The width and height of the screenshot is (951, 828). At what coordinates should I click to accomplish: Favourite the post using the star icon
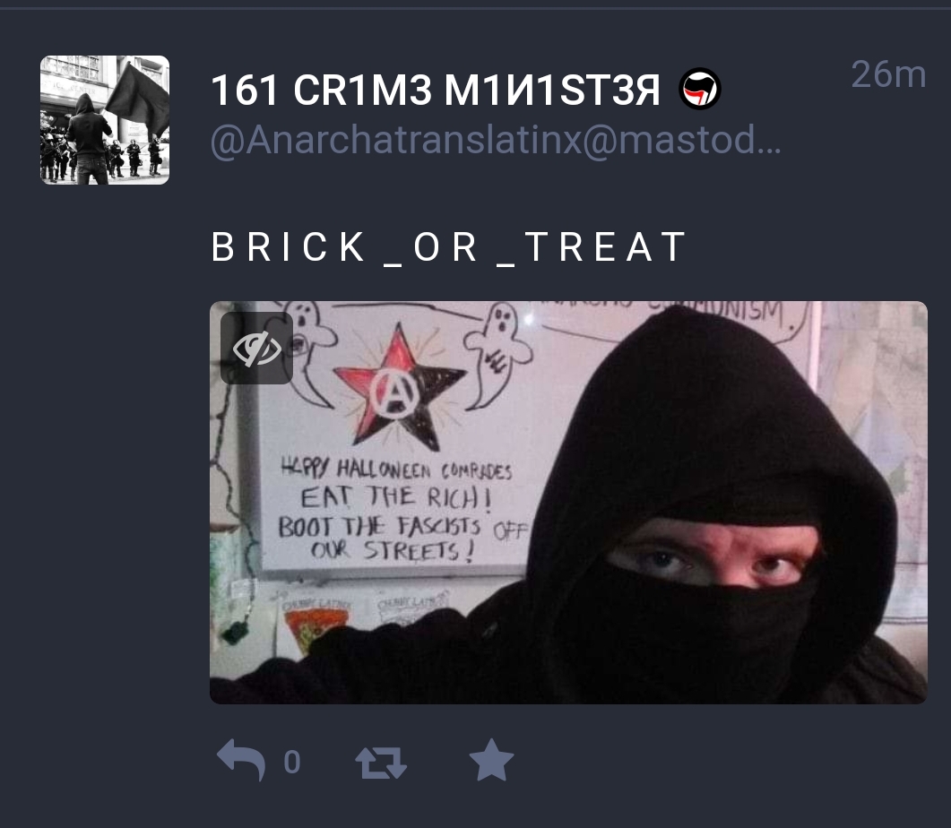(491, 760)
